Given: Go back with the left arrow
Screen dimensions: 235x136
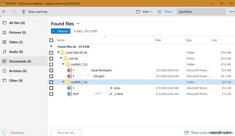Looking at the screenshot, I should click(x=4, y=11).
